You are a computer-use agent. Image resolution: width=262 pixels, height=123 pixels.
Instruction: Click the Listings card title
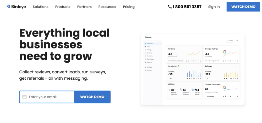[171, 84]
